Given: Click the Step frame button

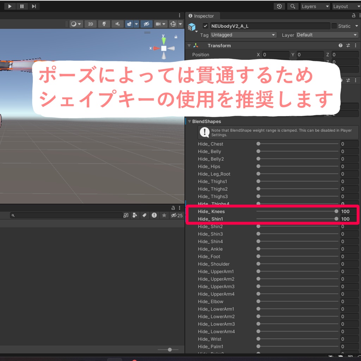Looking at the screenshot, I should pyautogui.click(x=34, y=6).
